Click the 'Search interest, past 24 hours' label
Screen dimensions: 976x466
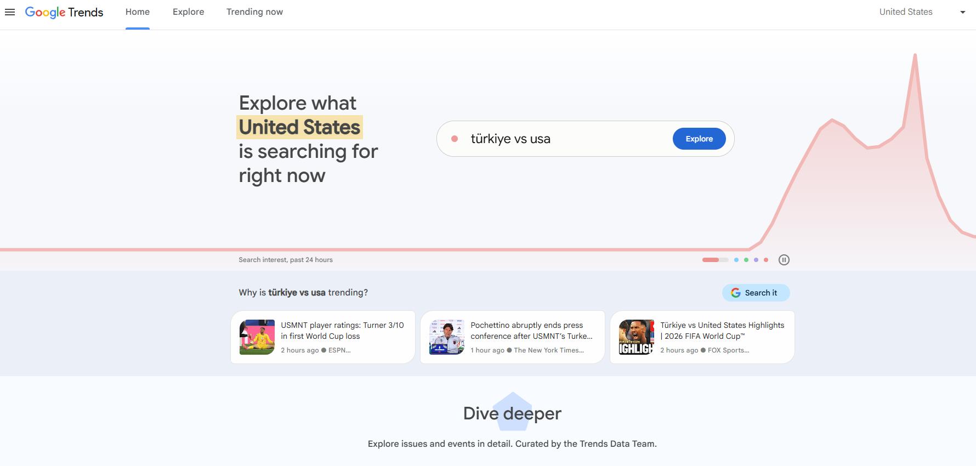tap(286, 260)
